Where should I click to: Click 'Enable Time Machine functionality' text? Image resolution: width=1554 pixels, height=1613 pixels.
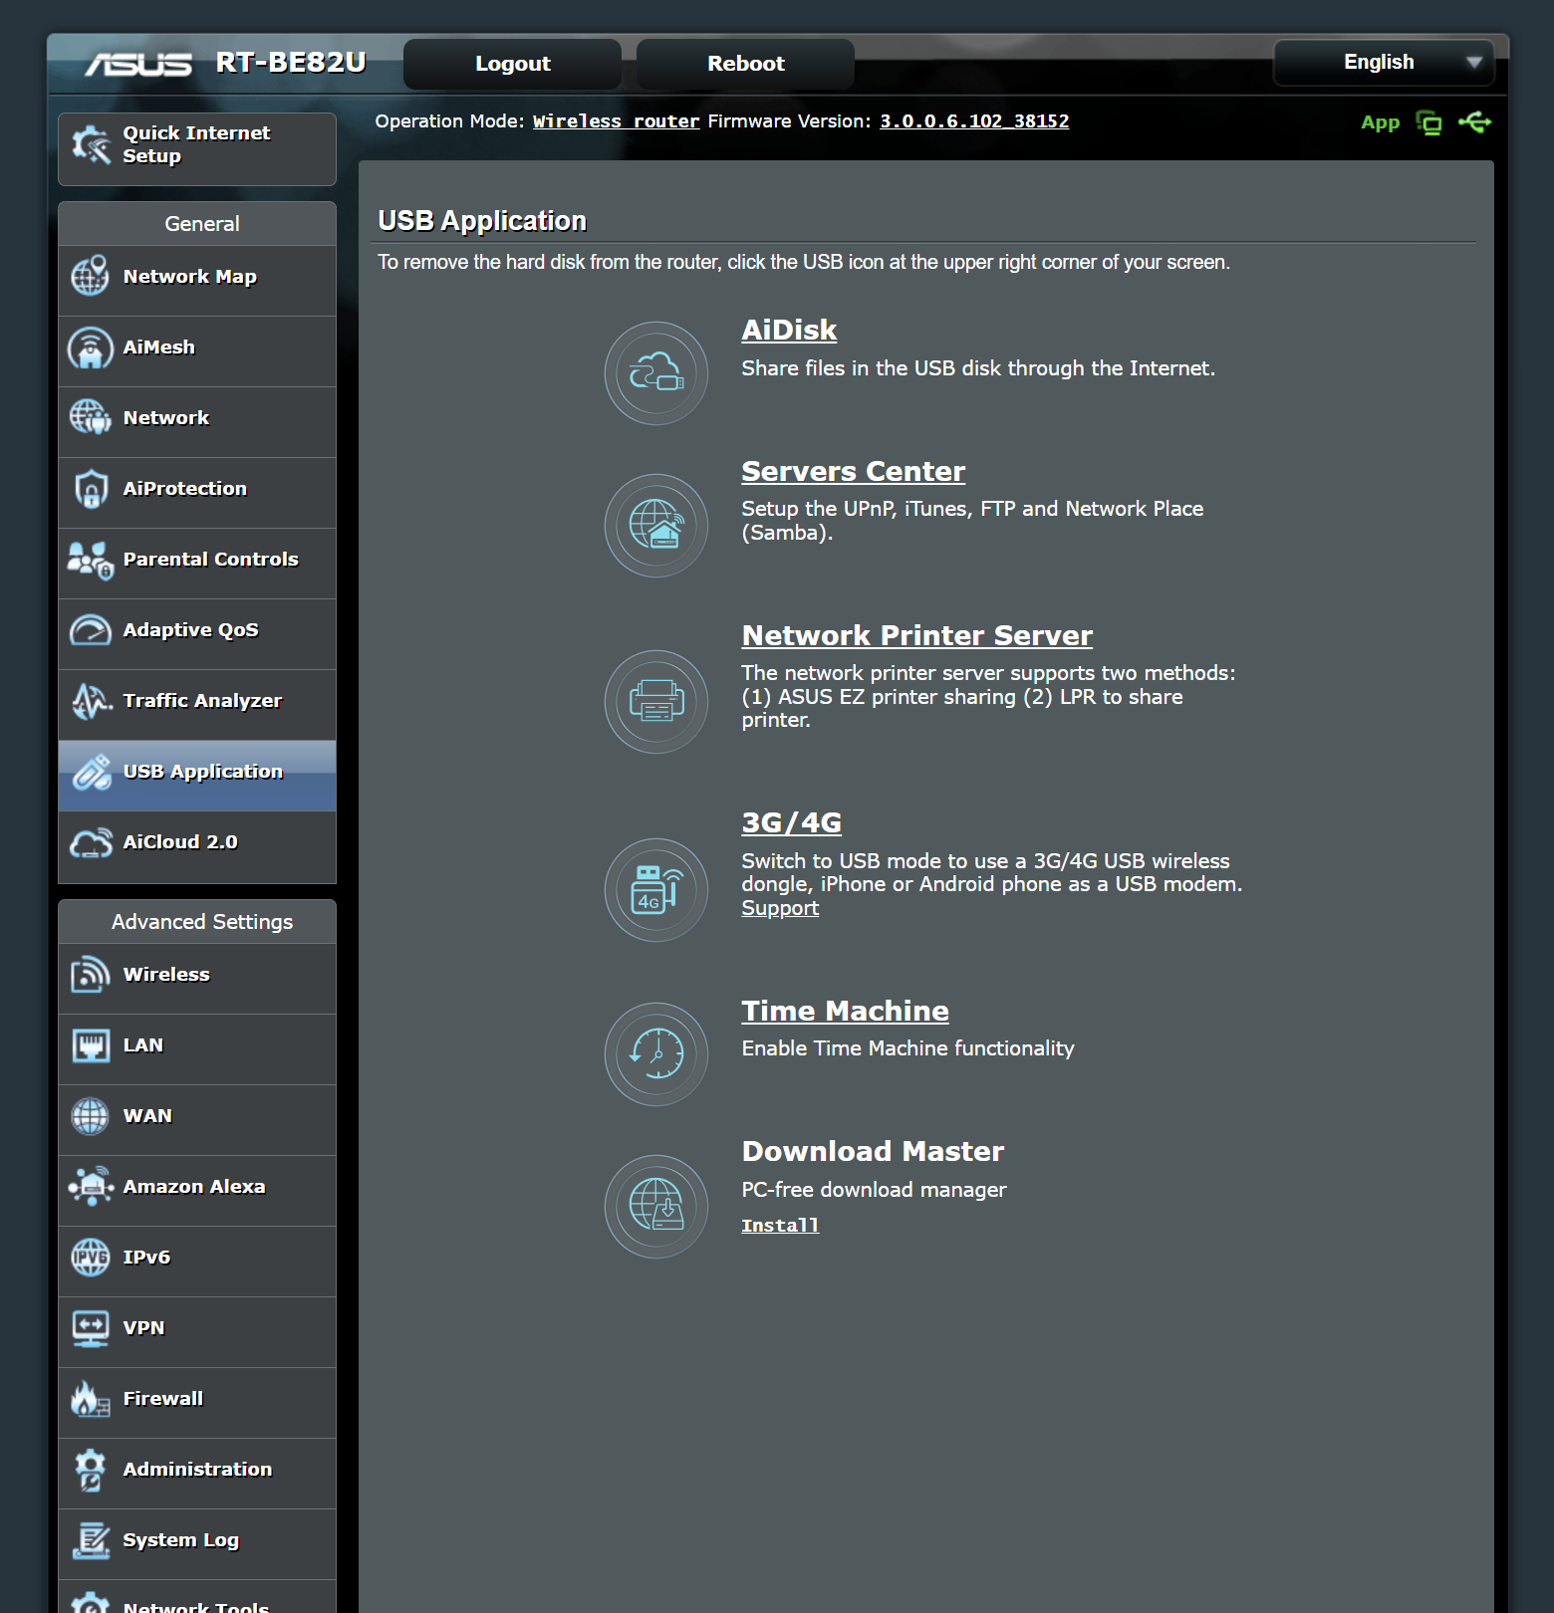(908, 1048)
